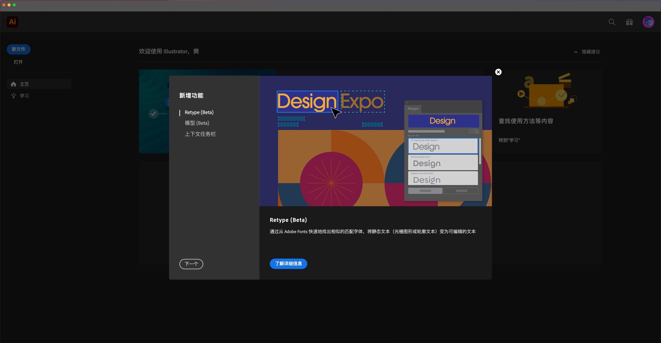Select 学习 in the sidebar
The width and height of the screenshot is (661, 343).
[39, 96]
